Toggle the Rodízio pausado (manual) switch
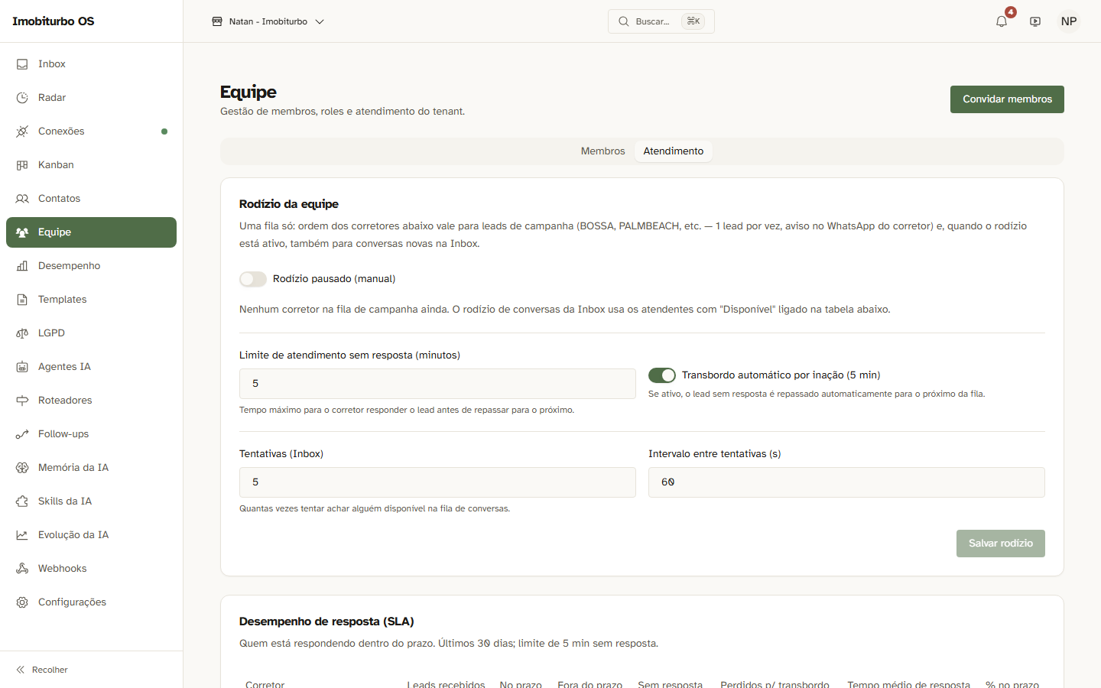 pyautogui.click(x=253, y=279)
